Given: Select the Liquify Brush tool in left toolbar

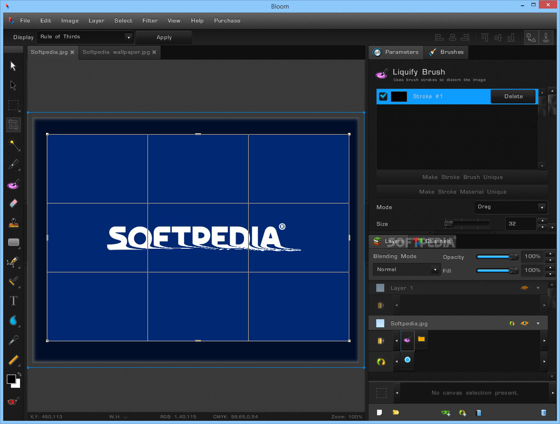Looking at the screenshot, I should pos(13,184).
